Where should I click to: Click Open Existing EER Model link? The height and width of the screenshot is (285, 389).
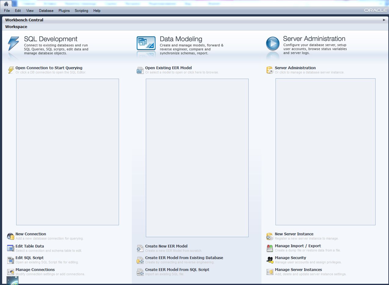point(168,68)
